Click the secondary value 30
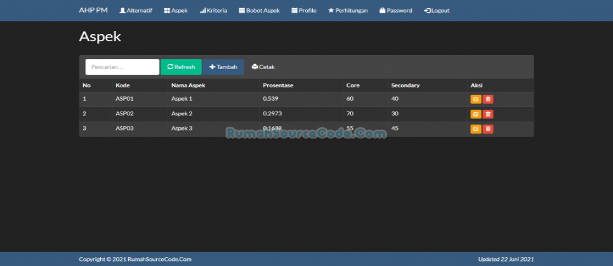613x266 pixels. click(x=395, y=113)
